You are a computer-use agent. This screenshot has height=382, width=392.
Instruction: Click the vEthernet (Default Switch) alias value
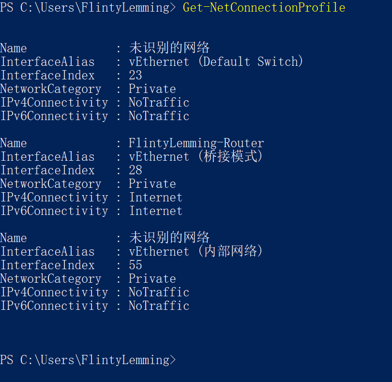tap(216, 62)
